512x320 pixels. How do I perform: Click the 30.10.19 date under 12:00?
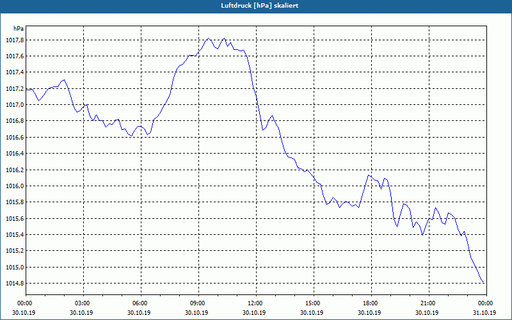[254, 312]
